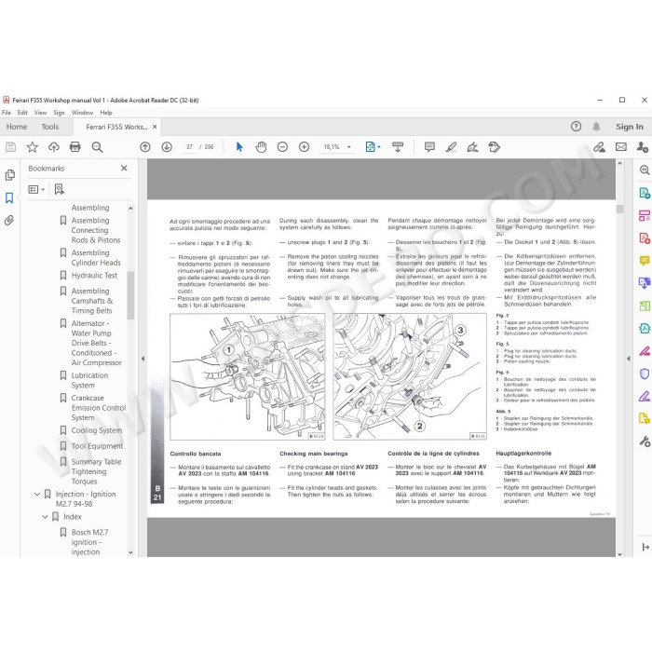Open the Sign menu
Screen dimensions: 652x652
(59, 113)
